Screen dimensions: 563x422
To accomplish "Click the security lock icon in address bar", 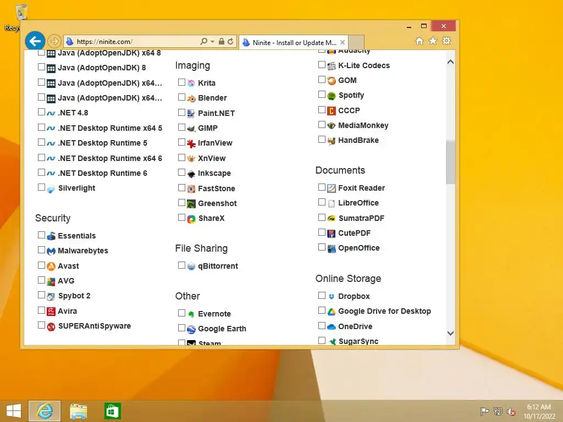I will (x=222, y=41).
